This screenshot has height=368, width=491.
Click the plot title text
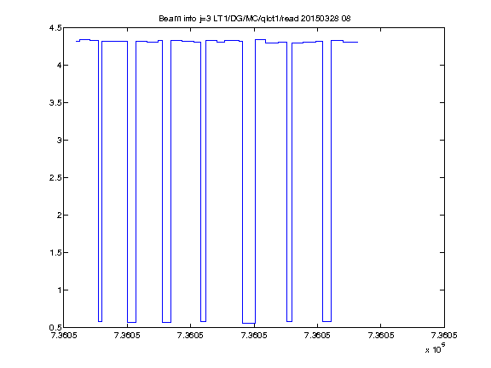(x=255, y=19)
